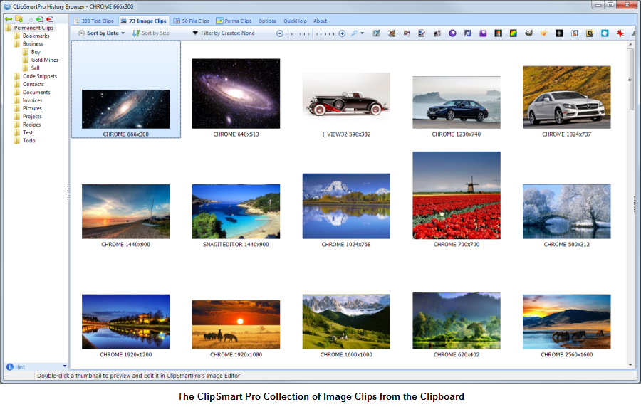
Task: Click the cat face toolbar icon
Action: (529, 33)
